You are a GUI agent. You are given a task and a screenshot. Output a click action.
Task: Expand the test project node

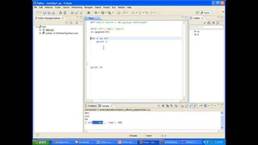pyautogui.click(x=37, y=27)
